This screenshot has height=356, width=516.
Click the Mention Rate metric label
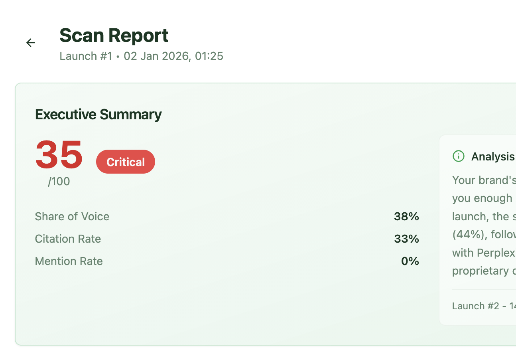(69, 261)
